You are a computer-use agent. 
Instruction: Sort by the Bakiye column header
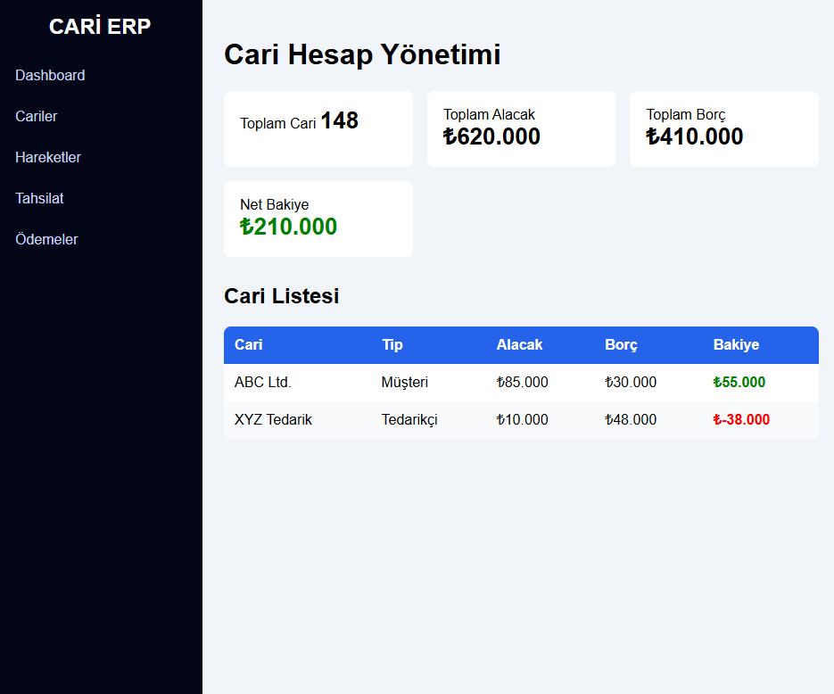coord(736,345)
